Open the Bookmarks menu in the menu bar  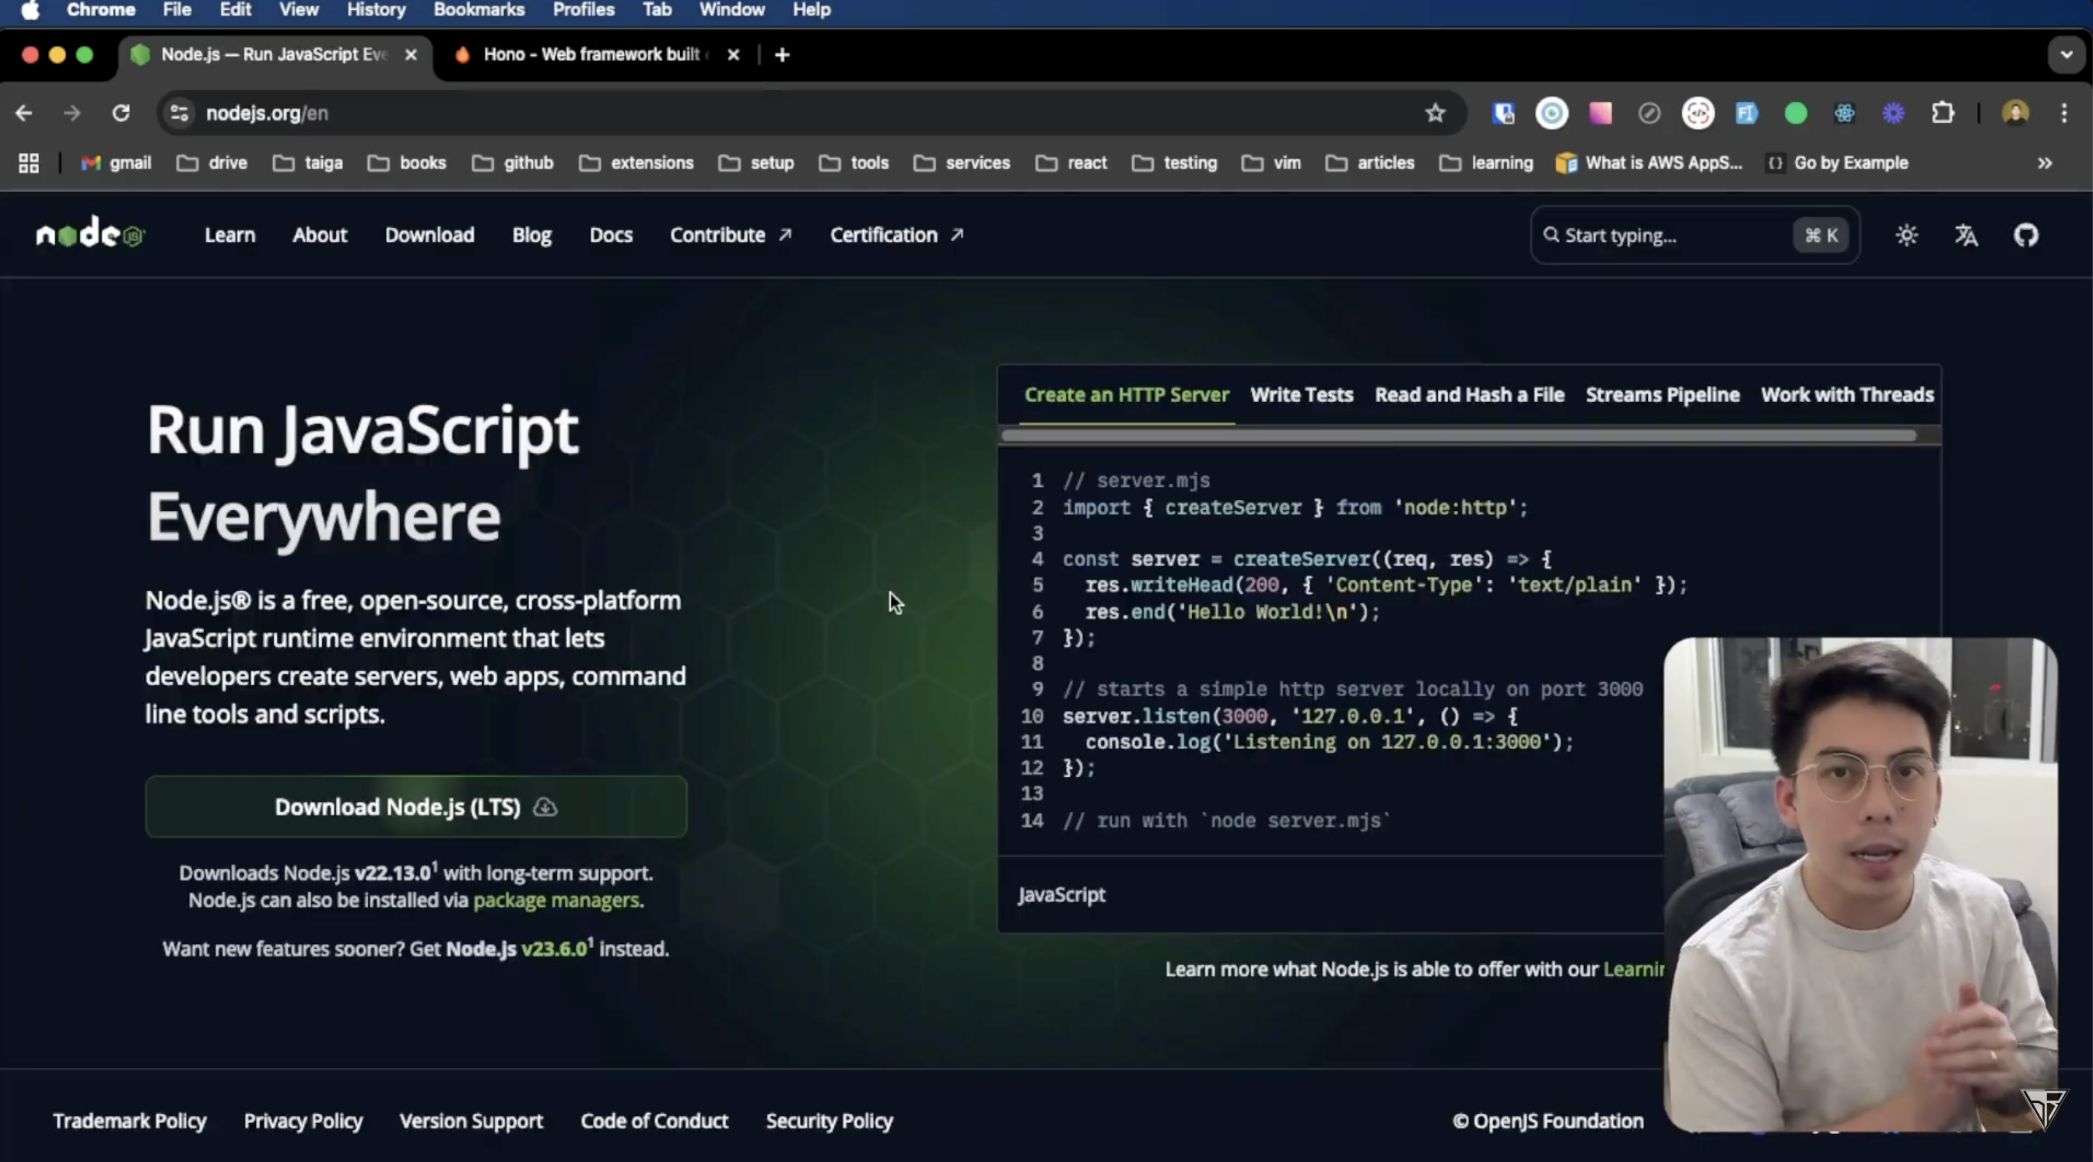point(479,10)
